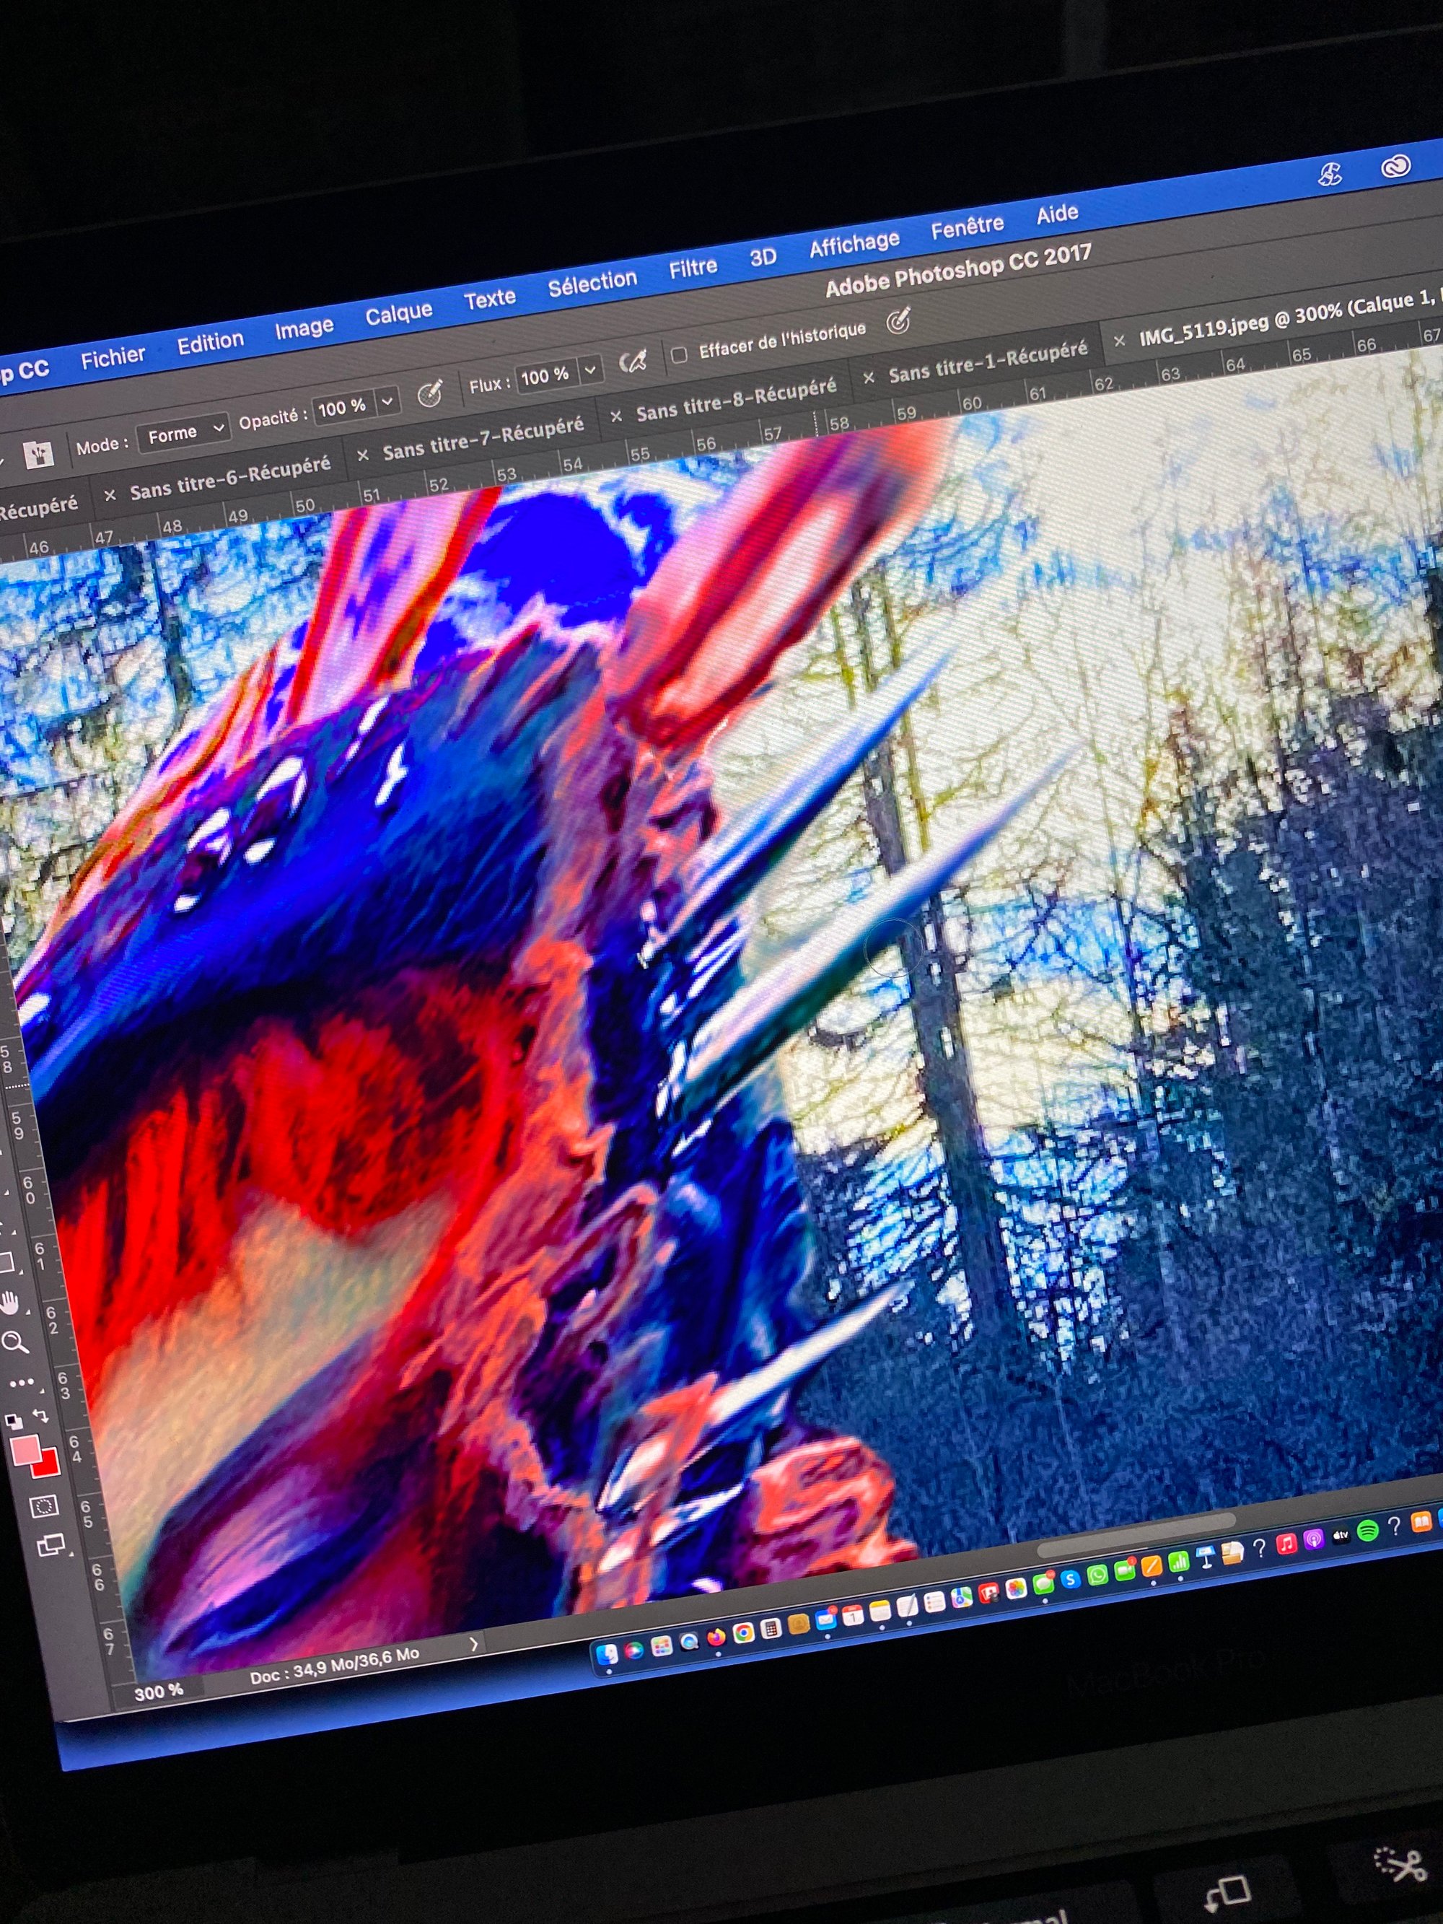Open the Affichage menu
This screenshot has height=1924, width=1443.
[x=854, y=243]
